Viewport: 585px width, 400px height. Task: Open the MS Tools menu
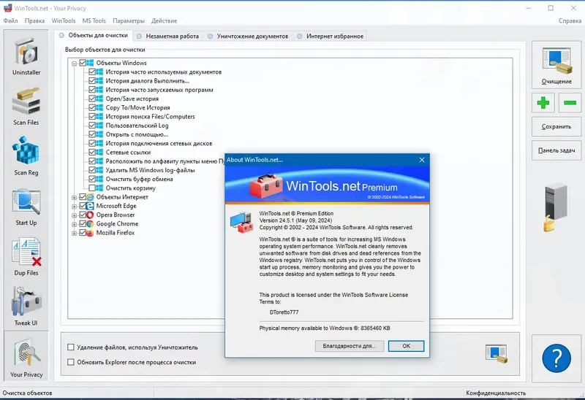[94, 21]
